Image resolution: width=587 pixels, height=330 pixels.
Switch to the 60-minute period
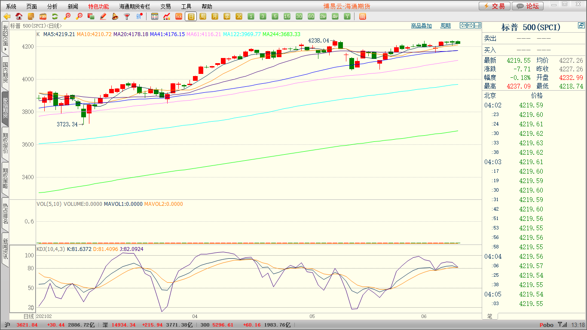[311, 16]
